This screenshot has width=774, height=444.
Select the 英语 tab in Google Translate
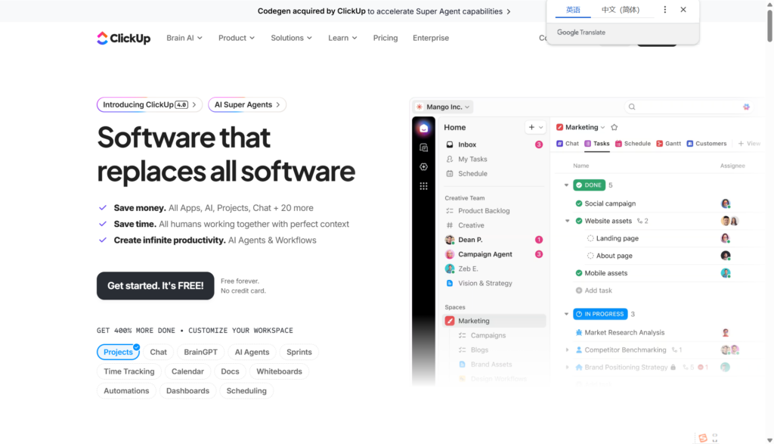click(573, 9)
